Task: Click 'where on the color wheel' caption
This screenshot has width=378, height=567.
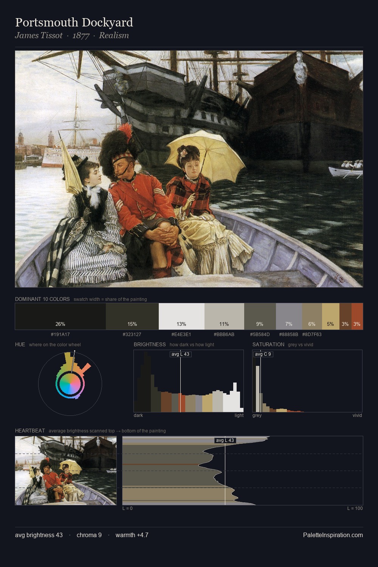Action: click(55, 345)
